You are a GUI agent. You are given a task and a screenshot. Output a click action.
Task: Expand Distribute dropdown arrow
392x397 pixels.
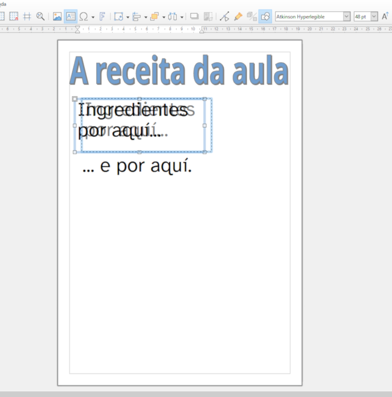[x=182, y=17]
